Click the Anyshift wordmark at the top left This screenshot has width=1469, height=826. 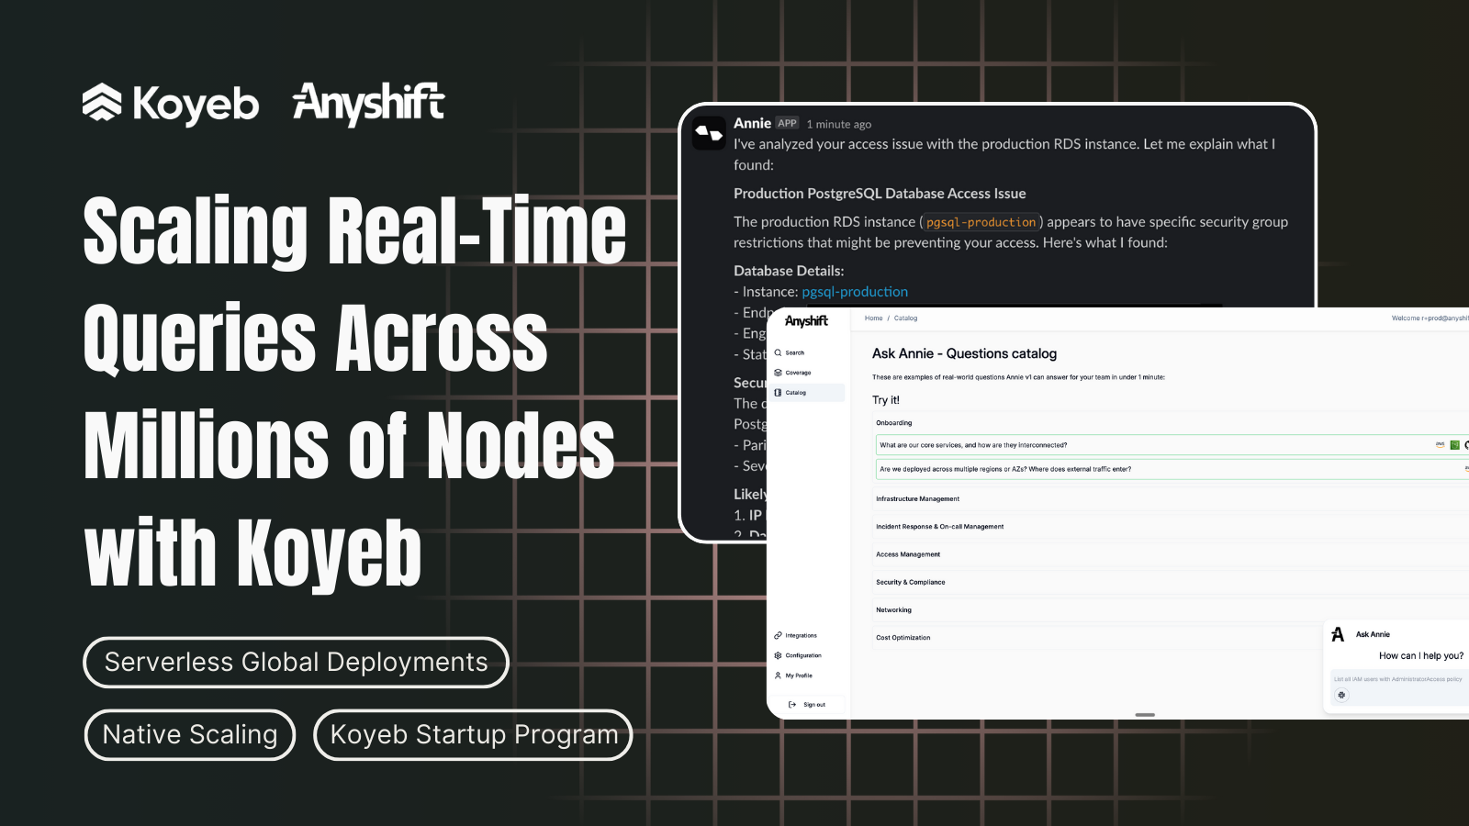click(x=367, y=103)
